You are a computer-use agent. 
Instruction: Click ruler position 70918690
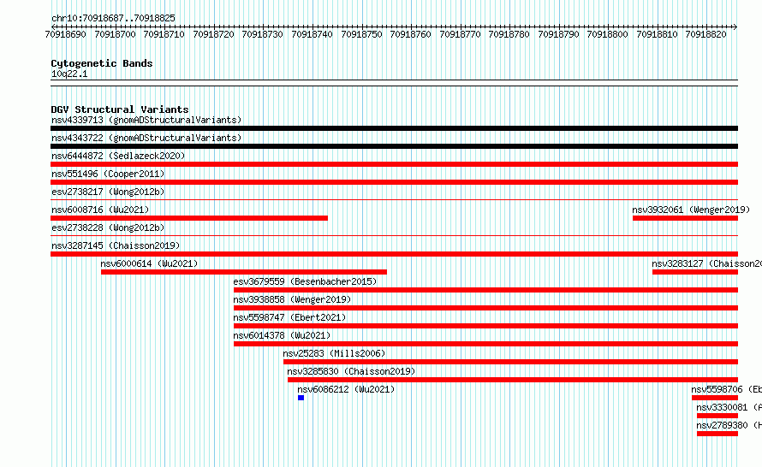click(65, 34)
